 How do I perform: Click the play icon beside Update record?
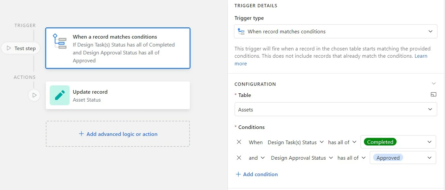[x=34, y=95]
